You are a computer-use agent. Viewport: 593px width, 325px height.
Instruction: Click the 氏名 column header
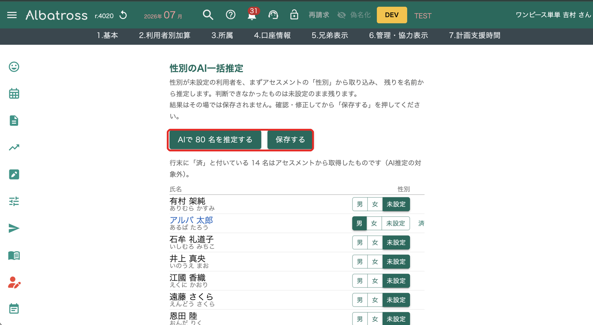176,189
